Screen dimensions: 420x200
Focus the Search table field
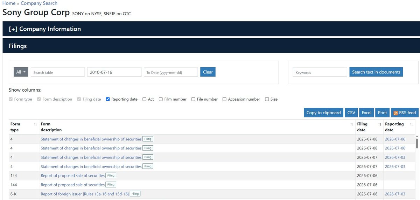tap(58, 72)
